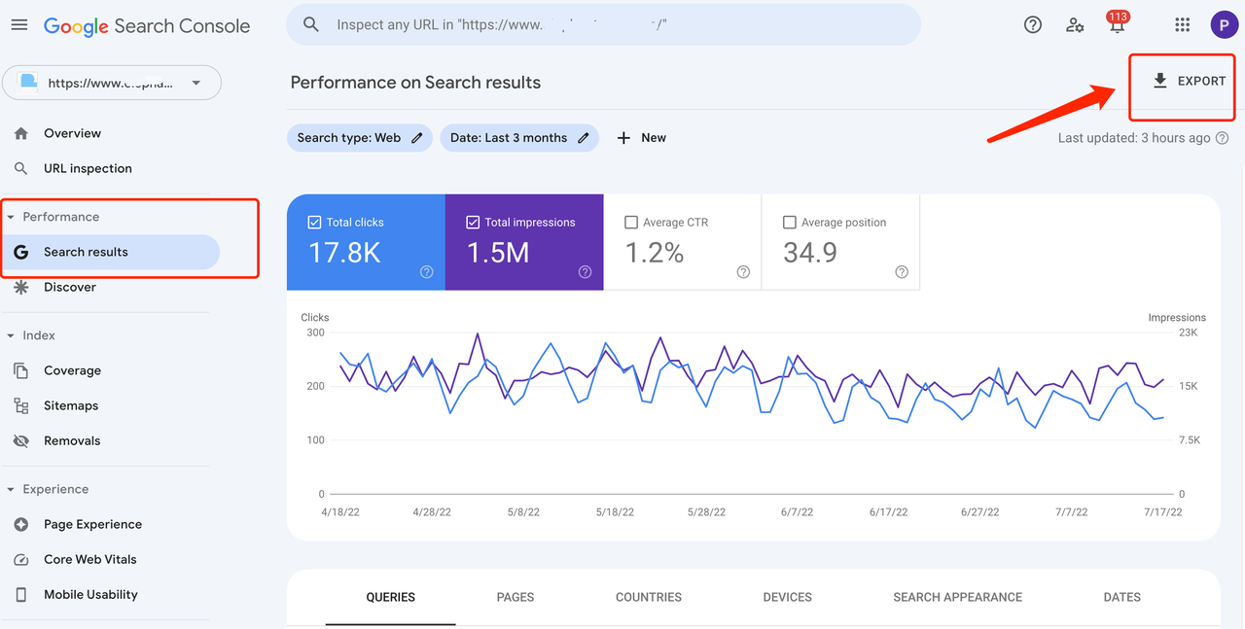Switch to the Search Appearance tab
1245x629 pixels.
(x=958, y=597)
